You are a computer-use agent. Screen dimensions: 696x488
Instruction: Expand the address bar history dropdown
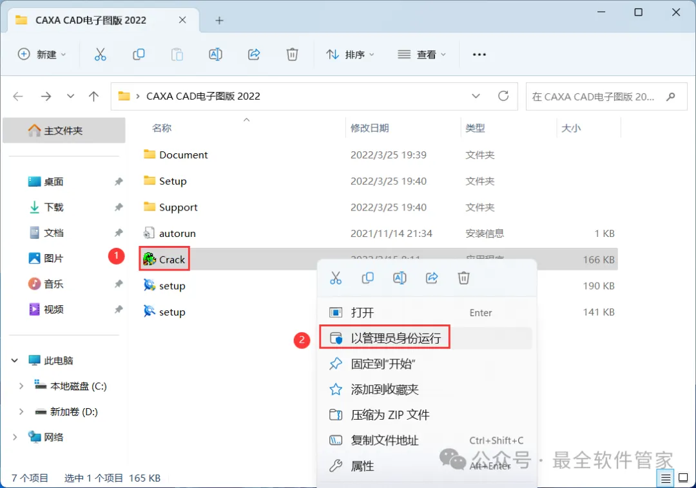click(x=476, y=96)
